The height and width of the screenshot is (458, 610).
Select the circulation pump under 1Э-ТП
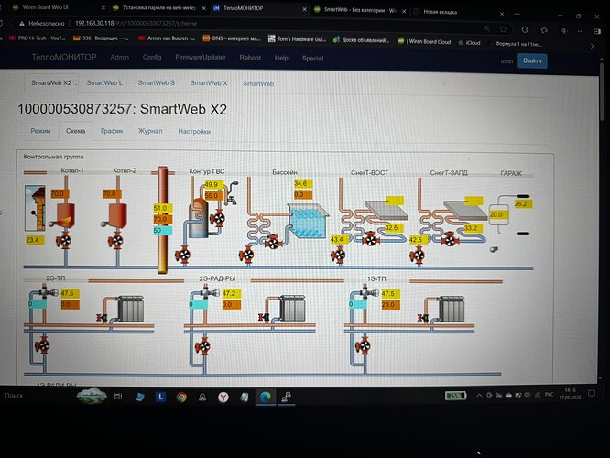point(363,345)
